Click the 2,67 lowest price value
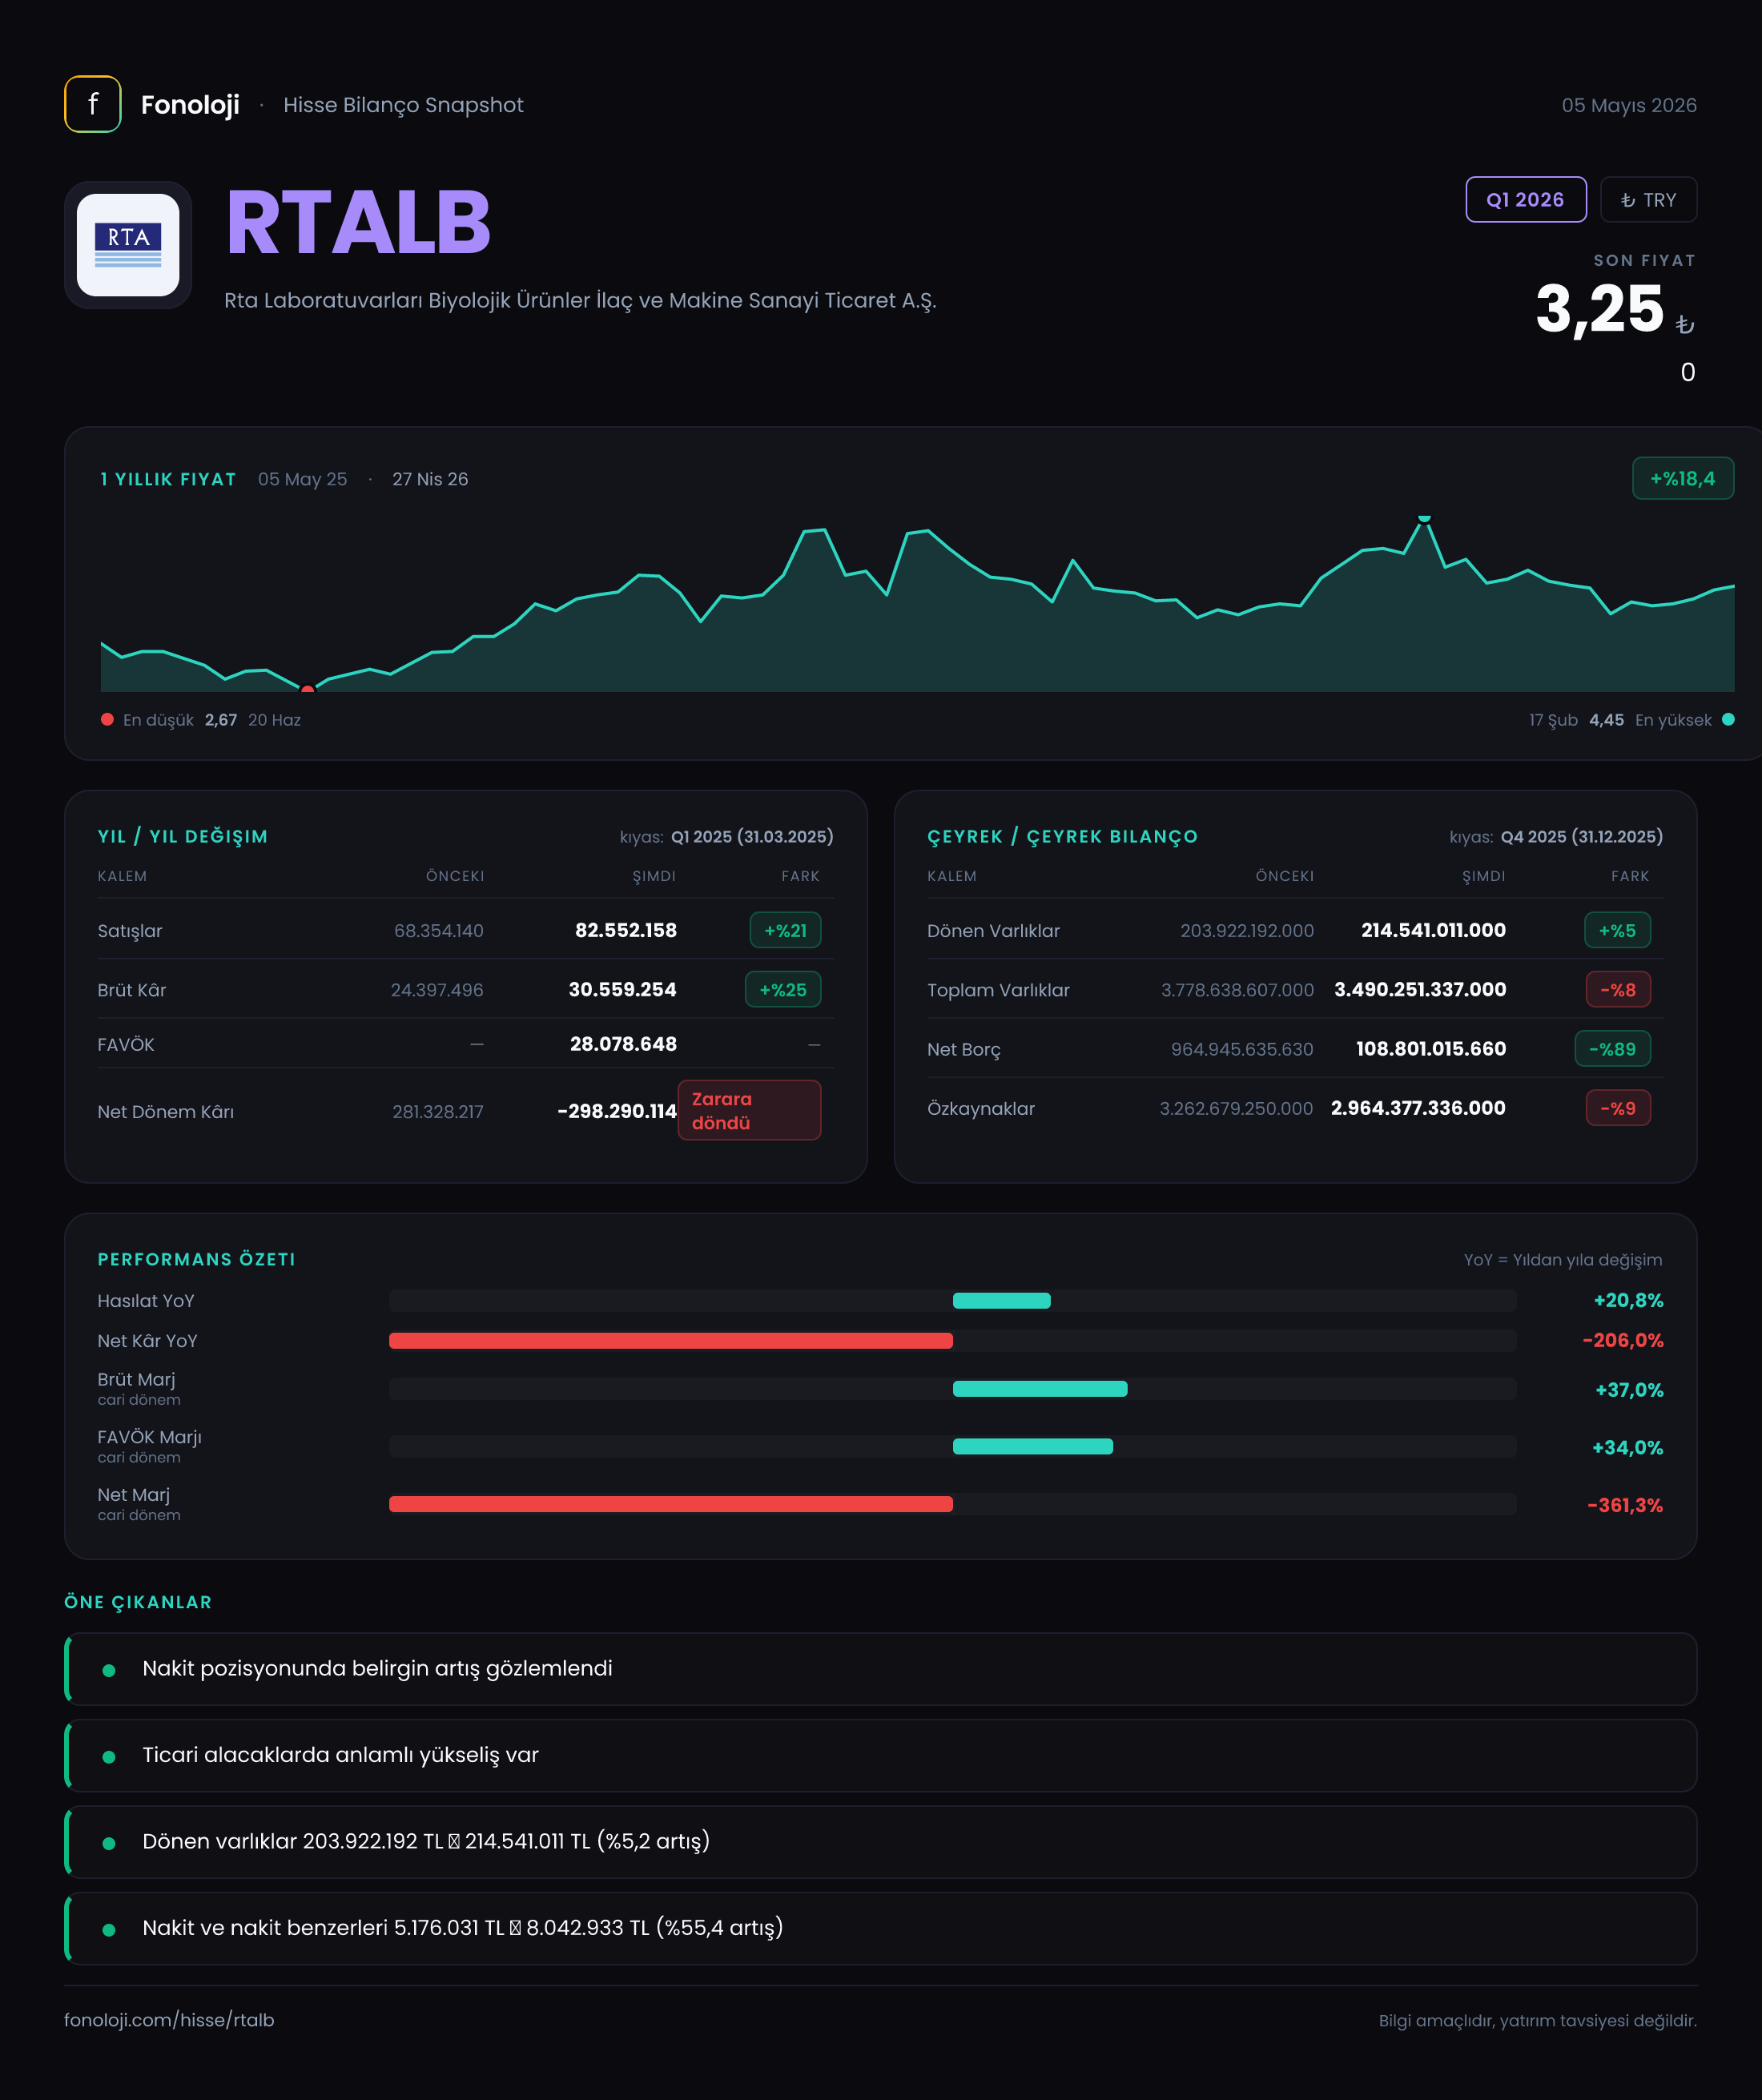This screenshot has height=2100, width=1762. click(x=221, y=720)
